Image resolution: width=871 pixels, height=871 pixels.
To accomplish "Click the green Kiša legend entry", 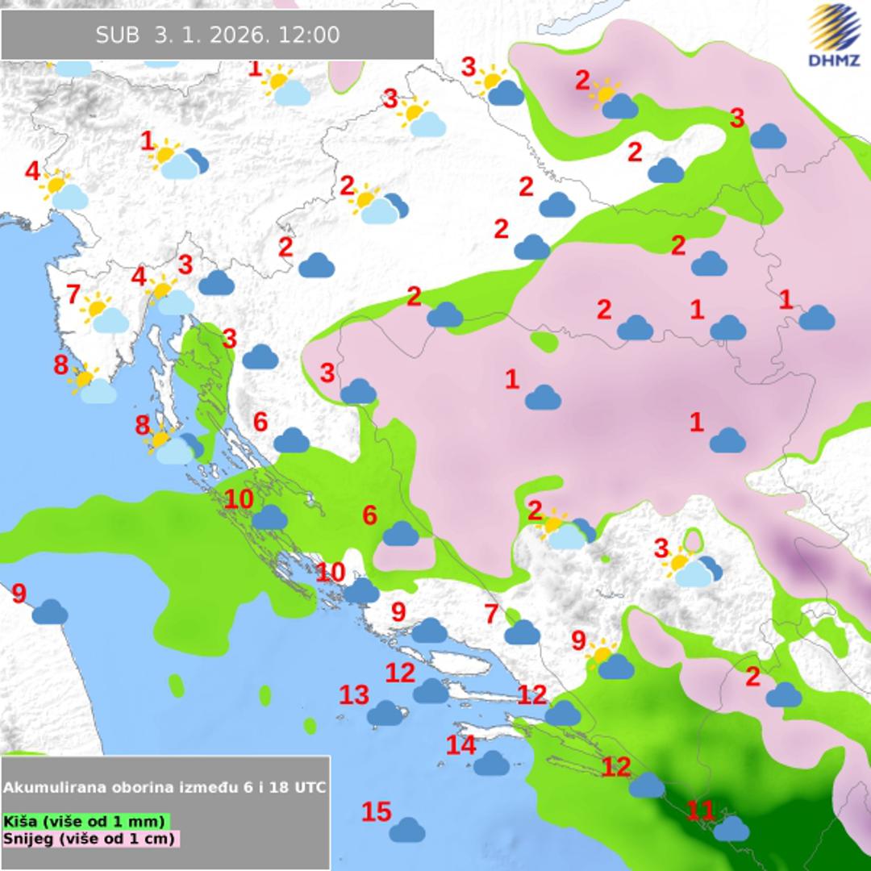I will pyautogui.click(x=85, y=821).
